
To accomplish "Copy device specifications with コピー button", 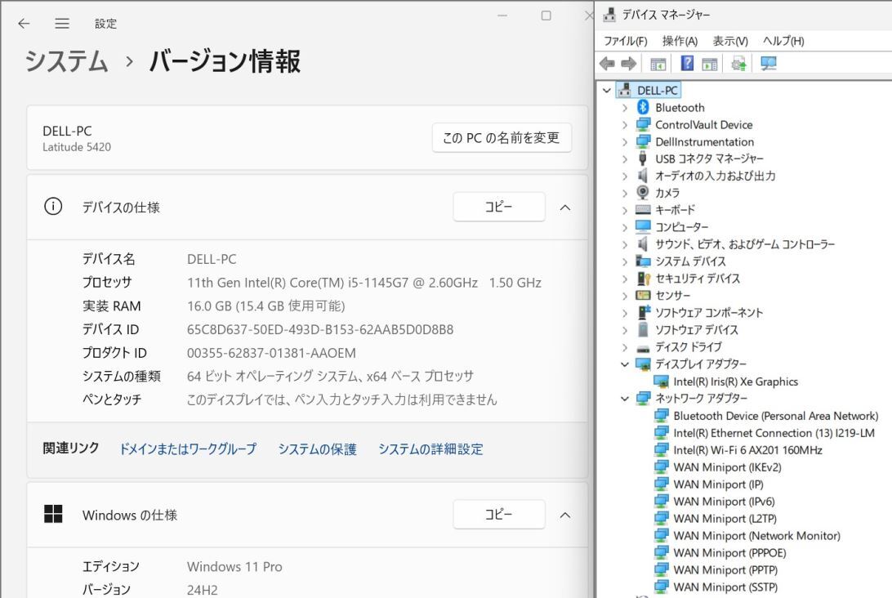I will coord(498,207).
